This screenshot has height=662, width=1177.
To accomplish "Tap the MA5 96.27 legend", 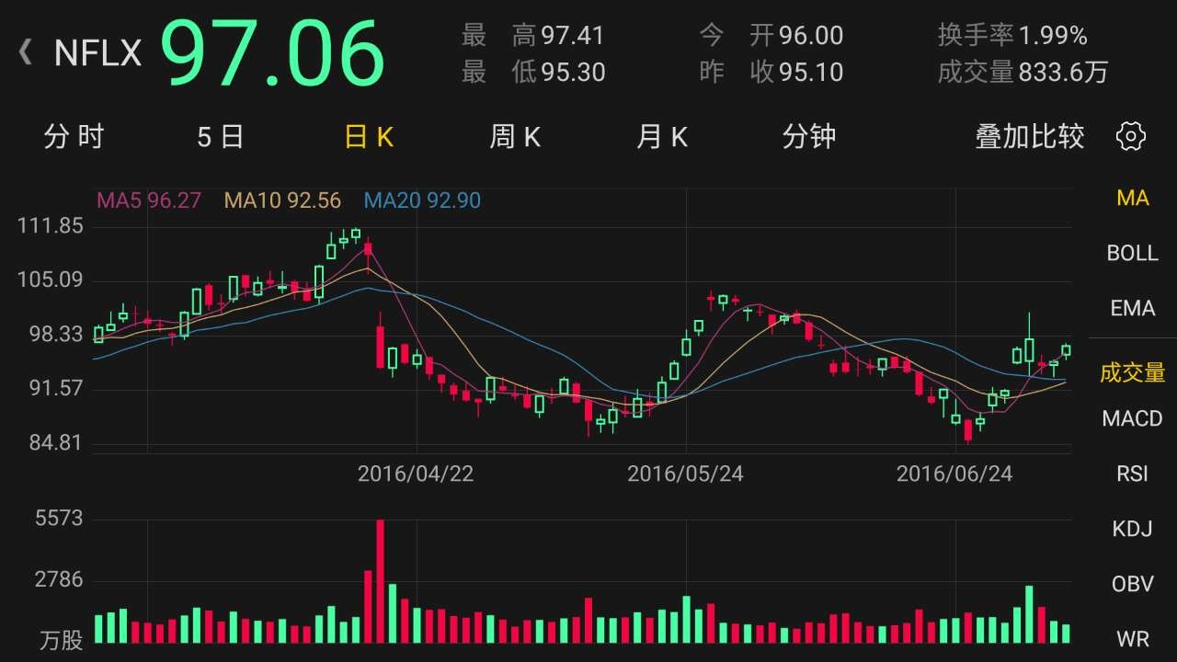I will tap(149, 200).
